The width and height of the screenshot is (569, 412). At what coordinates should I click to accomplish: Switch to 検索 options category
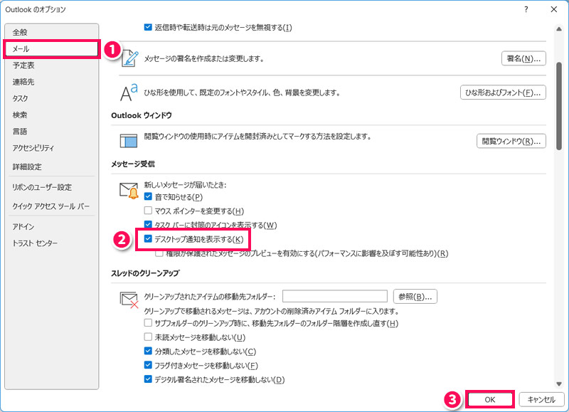(51, 115)
